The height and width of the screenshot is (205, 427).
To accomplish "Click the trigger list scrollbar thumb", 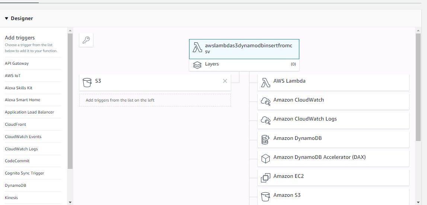I will click(70, 101).
